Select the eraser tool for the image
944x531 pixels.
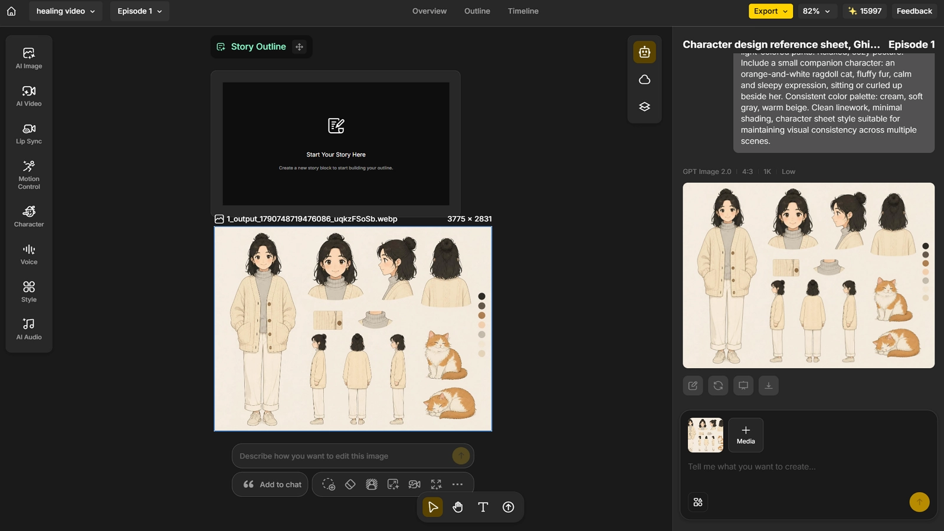(x=350, y=484)
